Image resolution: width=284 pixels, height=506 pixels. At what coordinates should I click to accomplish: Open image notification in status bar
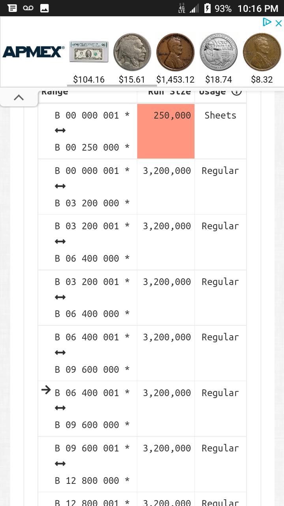pyautogui.click(x=45, y=8)
